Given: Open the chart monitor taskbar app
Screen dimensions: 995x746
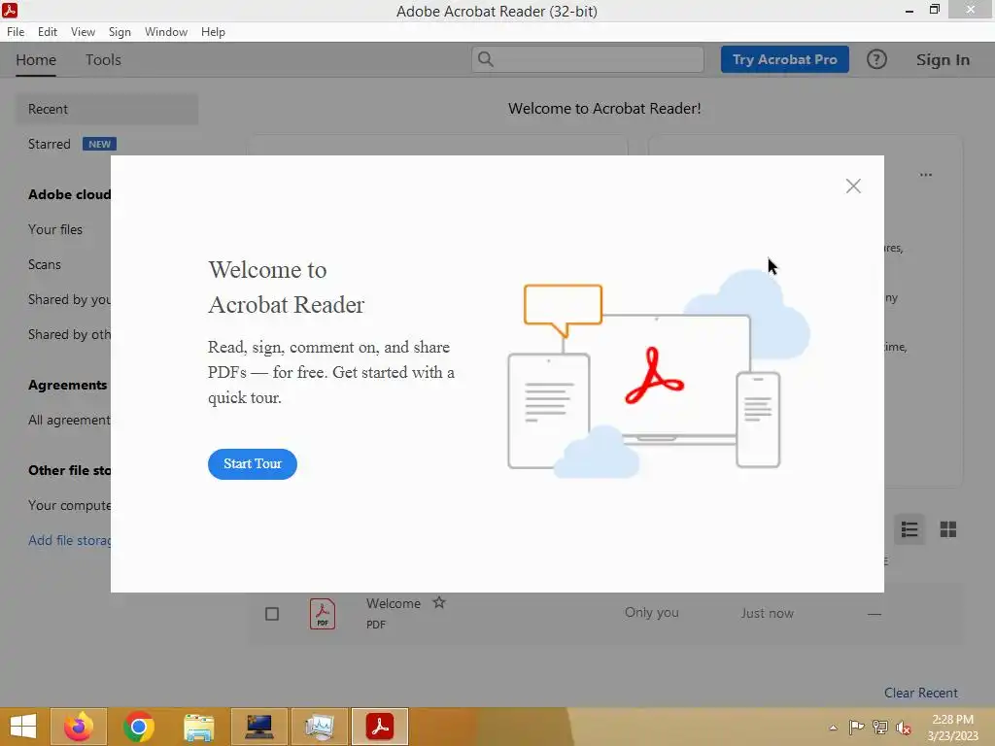Looking at the screenshot, I should (x=319, y=727).
